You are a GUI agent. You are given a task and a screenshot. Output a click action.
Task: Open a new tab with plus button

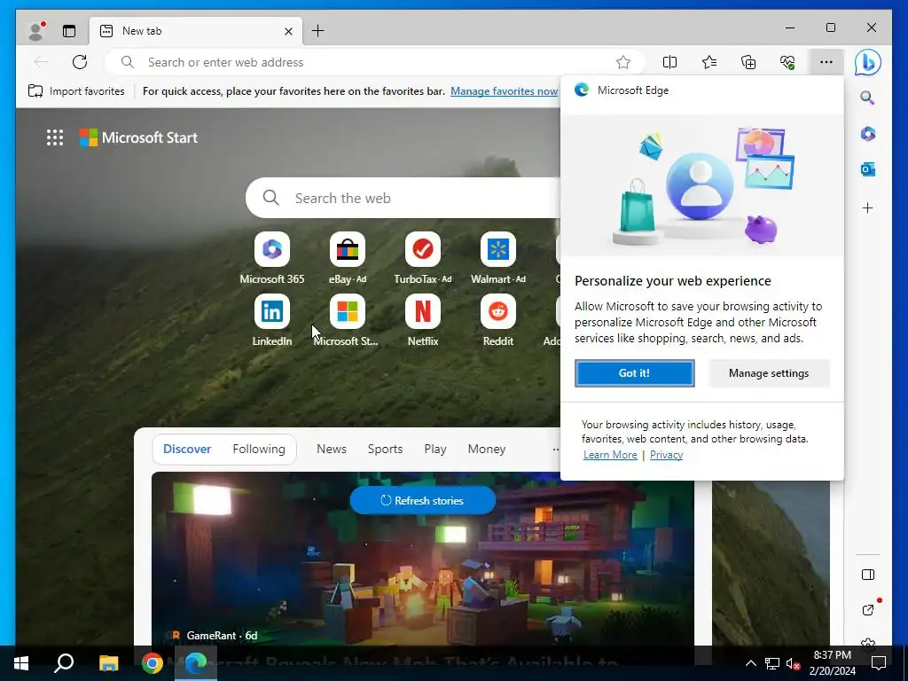[318, 31]
